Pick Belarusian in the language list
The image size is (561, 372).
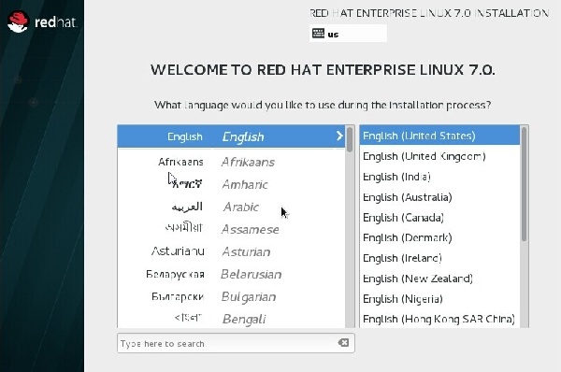(x=231, y=275)
